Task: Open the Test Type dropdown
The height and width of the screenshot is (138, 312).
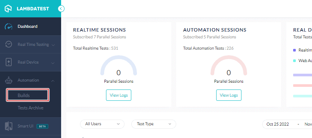Action: (x=154, y=124)
